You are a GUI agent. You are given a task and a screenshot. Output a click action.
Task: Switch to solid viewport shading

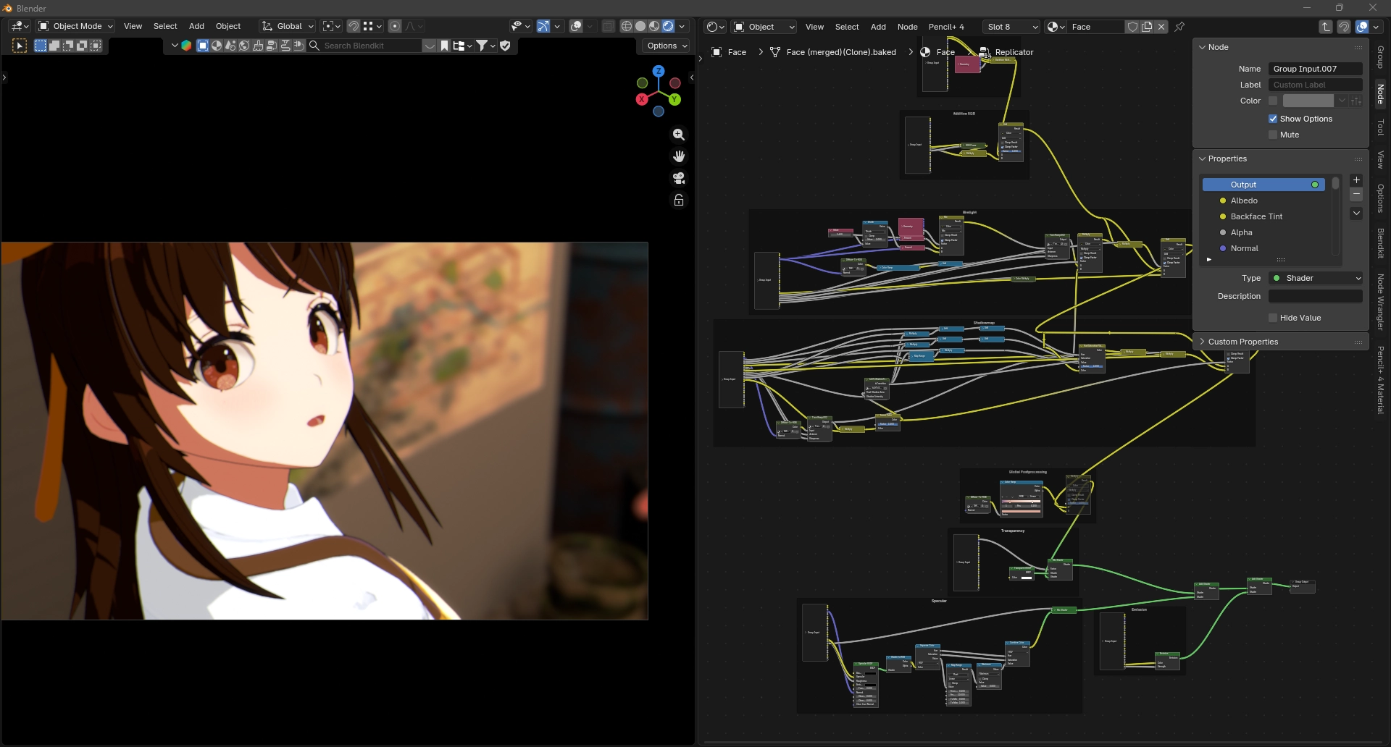click(x=640, y=26)
